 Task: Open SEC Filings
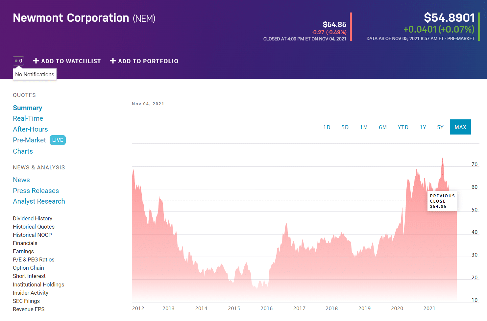pos(26,301)
